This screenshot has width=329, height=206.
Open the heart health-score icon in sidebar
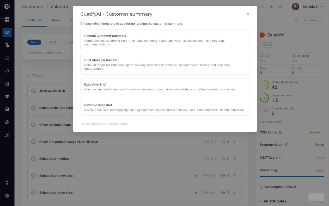tap(7, 96)
